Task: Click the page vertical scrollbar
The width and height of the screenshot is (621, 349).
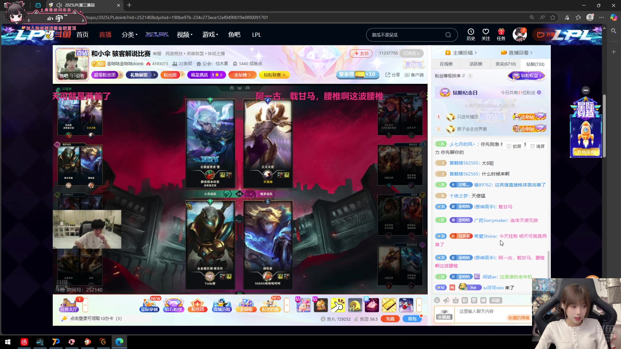Action: tap(604, 126)
